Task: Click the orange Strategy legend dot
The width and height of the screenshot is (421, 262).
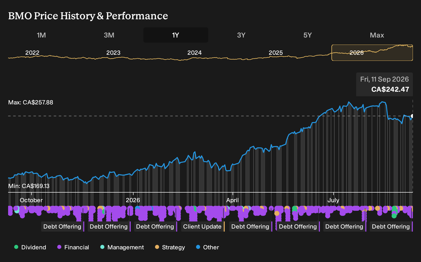Action: tap(157, 247)
